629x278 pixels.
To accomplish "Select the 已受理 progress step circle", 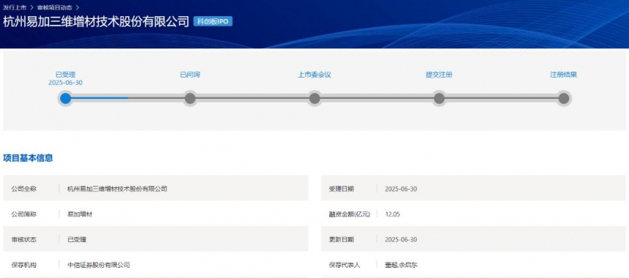I will point(65,98).
